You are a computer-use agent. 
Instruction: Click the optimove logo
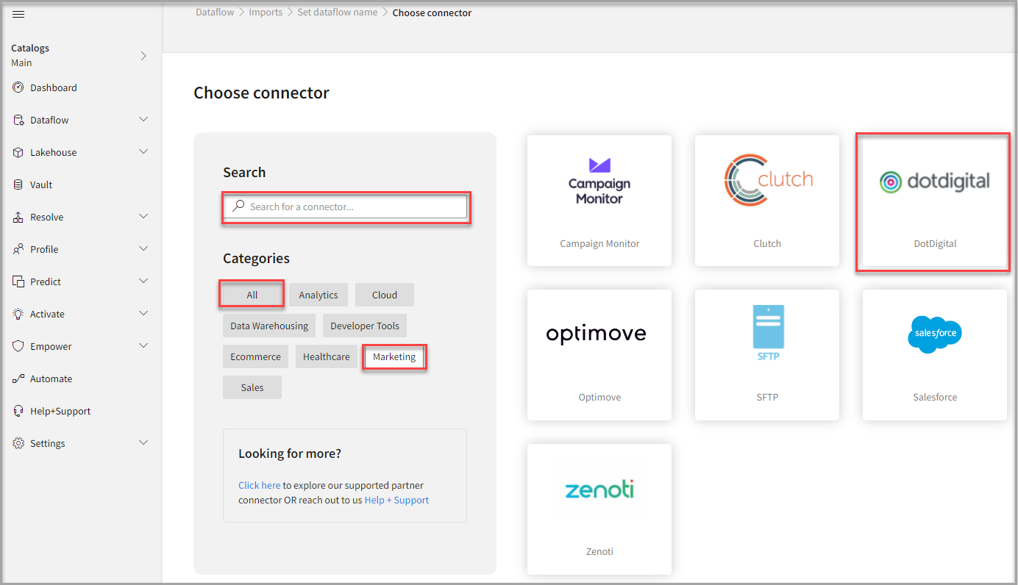pos(596,334)
